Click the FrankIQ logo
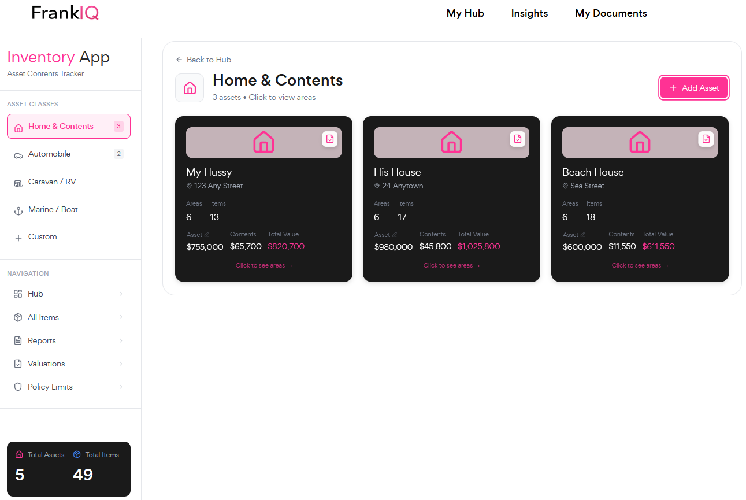Screen dimensions: 746x500 coord(65,13)
